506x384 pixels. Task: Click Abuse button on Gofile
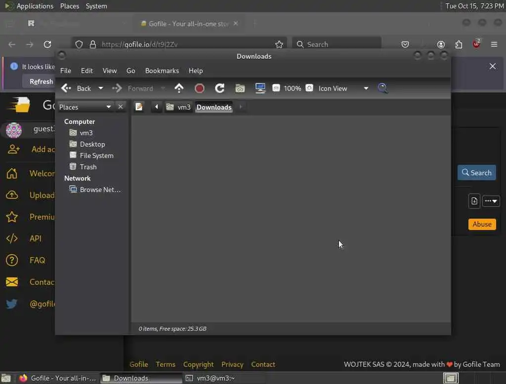coord(482,224)
